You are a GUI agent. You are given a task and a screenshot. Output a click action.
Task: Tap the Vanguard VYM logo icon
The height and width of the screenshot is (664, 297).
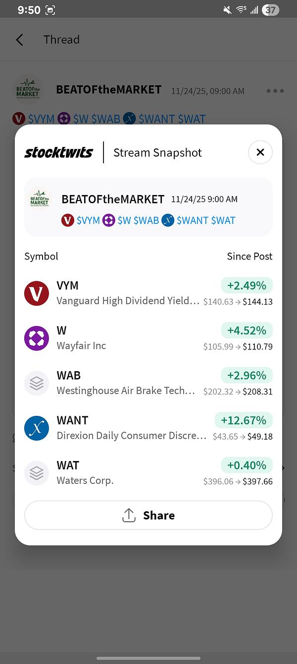(x=37, y=293)
